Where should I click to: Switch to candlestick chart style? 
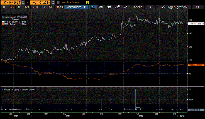[101, 7]
